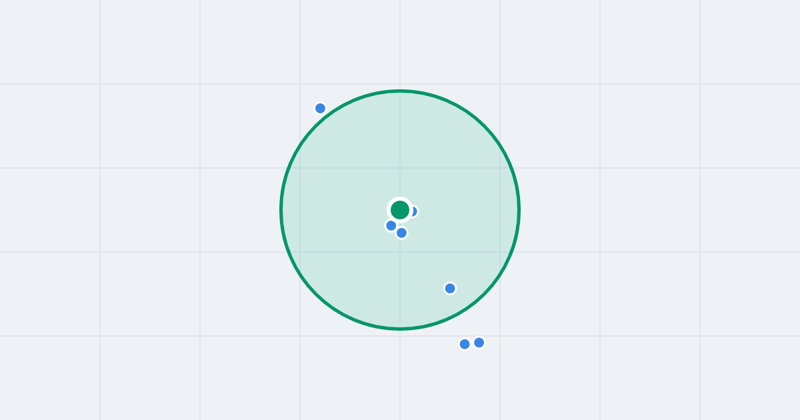The height and width of the screenshot is (420, 800).
Task: Click grid intersection nearest the upper-left blue dot
Action: [300, 84]
